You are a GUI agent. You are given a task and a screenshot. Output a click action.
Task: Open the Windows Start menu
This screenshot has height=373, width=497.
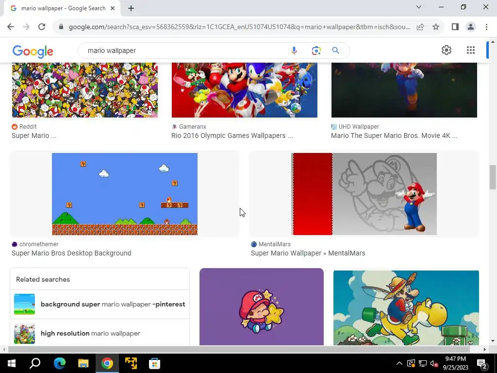[12, 363]
